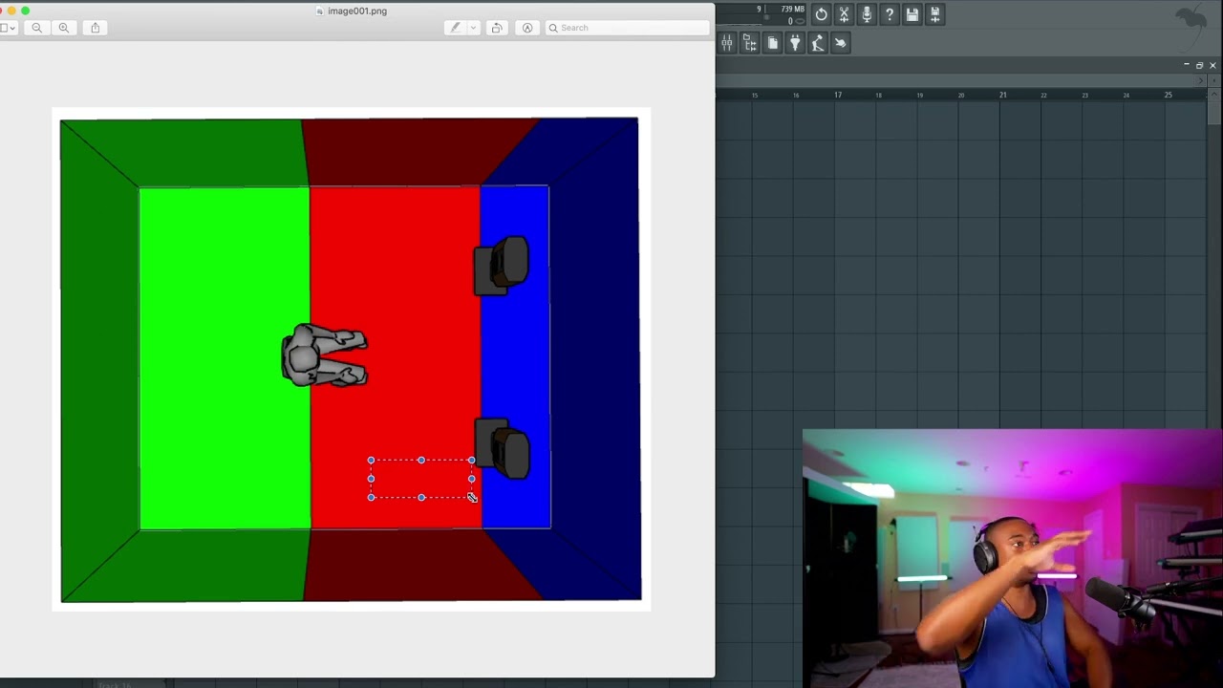Open the question mark help icon
This screenshot has width=1223, height=688.
890,14
